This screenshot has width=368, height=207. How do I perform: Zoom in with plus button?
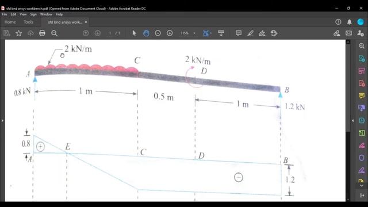[170, 33]
